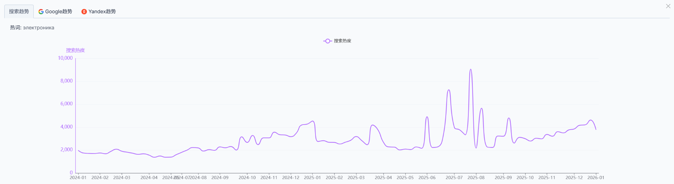Switch to the 搜索趋势 tab
This screenshot has width=674, height=184.
(19, 11)
